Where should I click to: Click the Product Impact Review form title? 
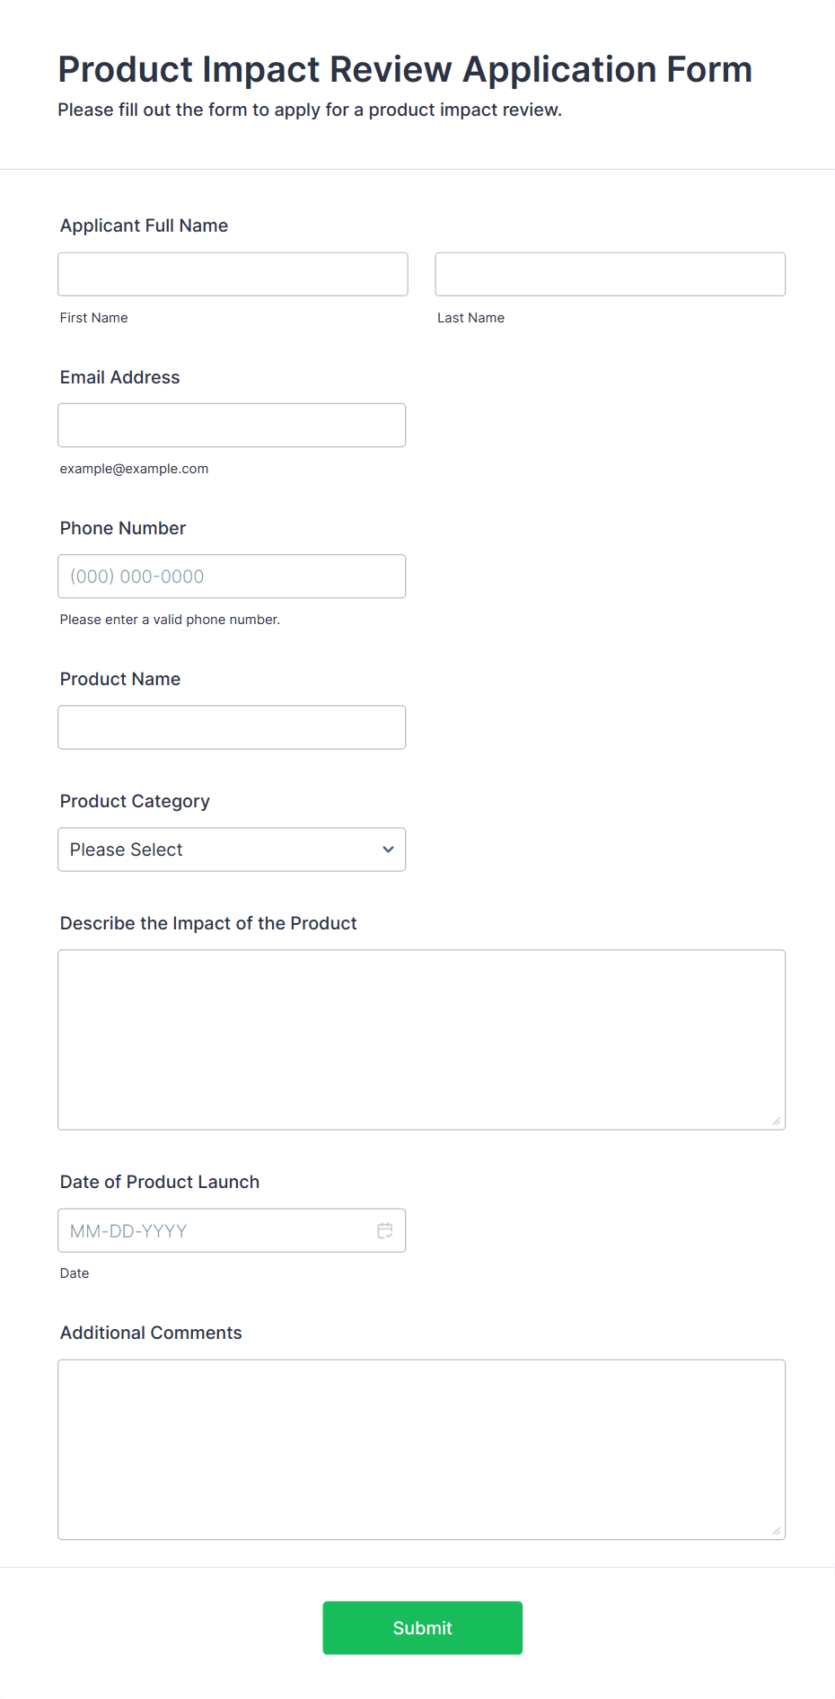[x=405, y=69]
